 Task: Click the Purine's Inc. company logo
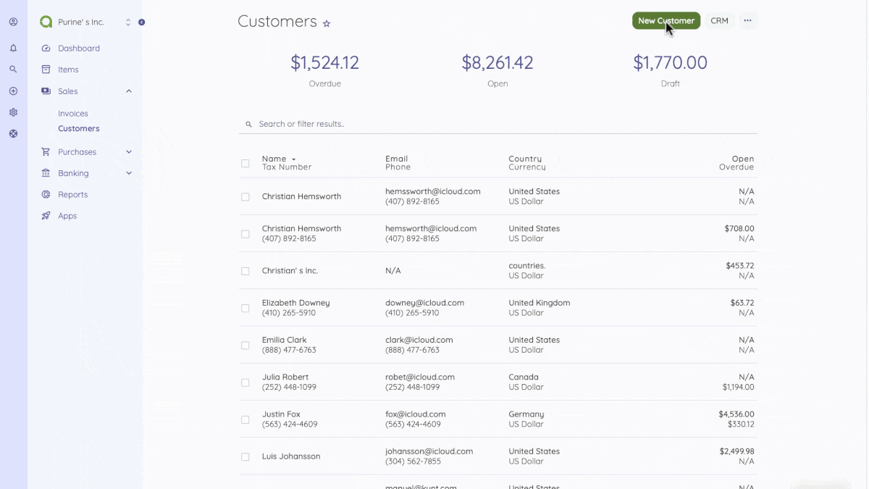(46, 22)
